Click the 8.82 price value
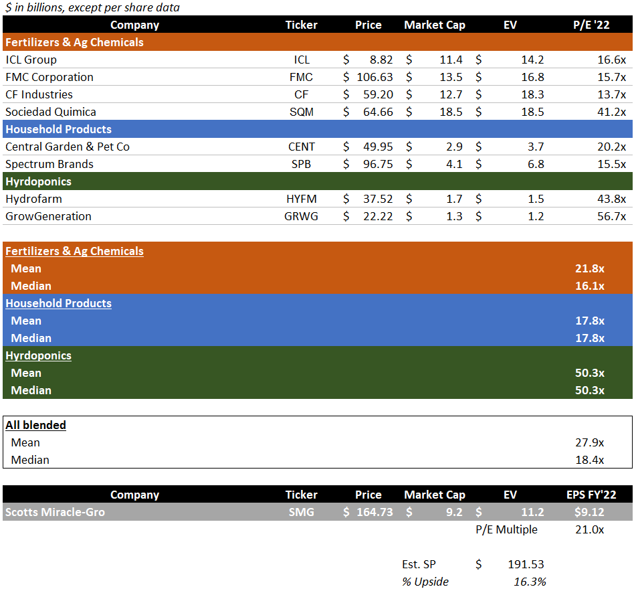This screenshot has height=591, width=634. [x=381, y=60]
